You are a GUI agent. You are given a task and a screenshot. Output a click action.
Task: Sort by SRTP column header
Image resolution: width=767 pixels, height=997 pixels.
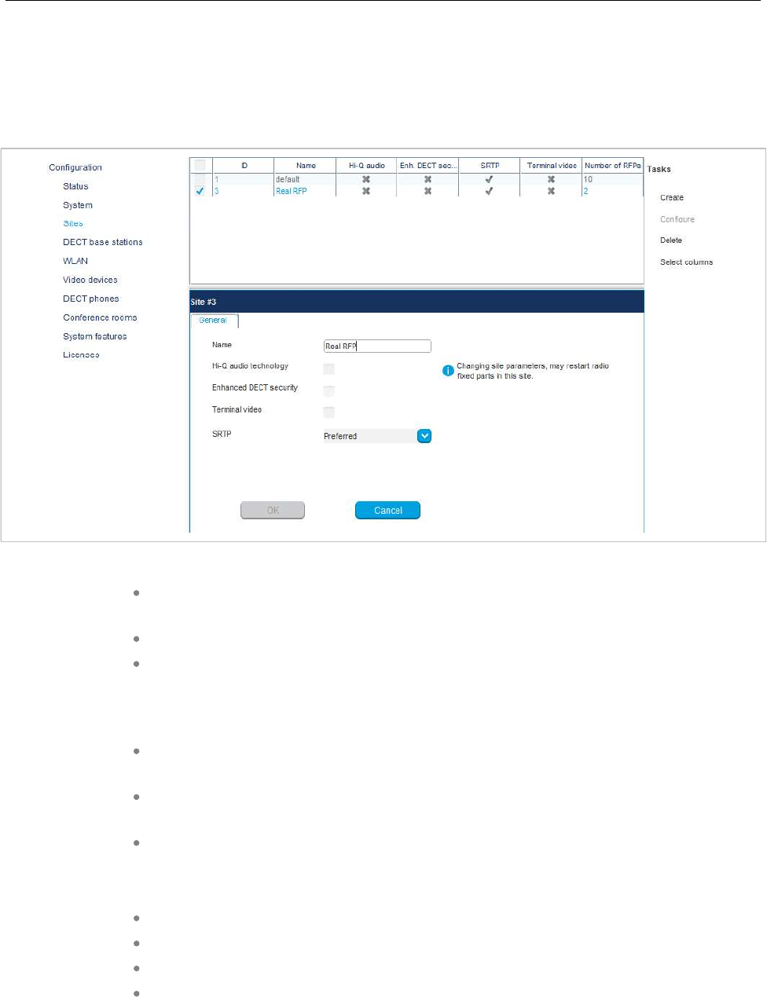point(490,166)
